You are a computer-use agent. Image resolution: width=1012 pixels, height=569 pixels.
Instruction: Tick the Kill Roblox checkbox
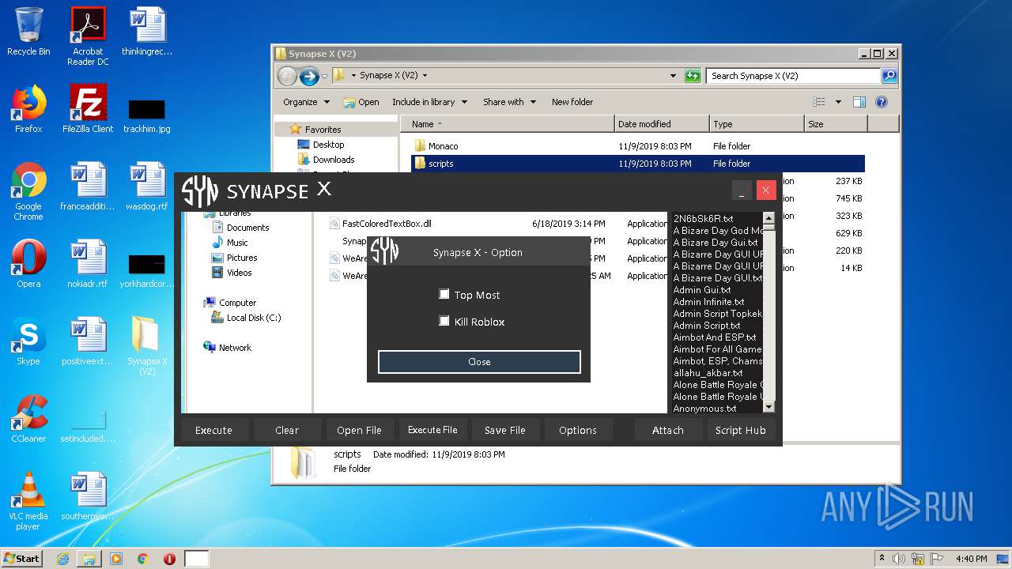444,321
